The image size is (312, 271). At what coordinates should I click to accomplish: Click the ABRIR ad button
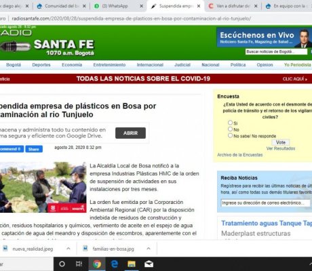pos(130,133)
